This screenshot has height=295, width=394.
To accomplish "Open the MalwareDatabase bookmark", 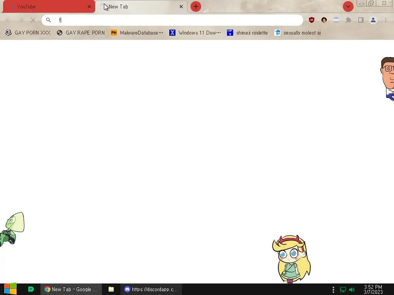I will (137, 33).
